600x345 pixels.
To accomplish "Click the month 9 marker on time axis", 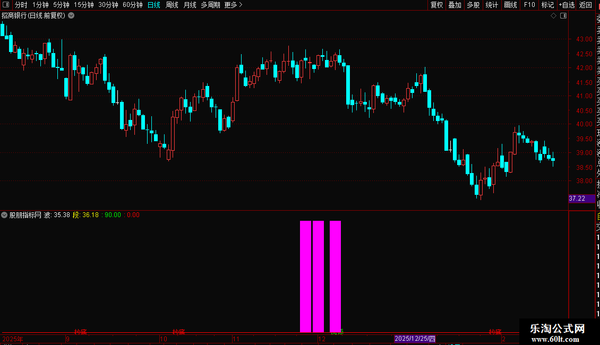I will (67, 339).
